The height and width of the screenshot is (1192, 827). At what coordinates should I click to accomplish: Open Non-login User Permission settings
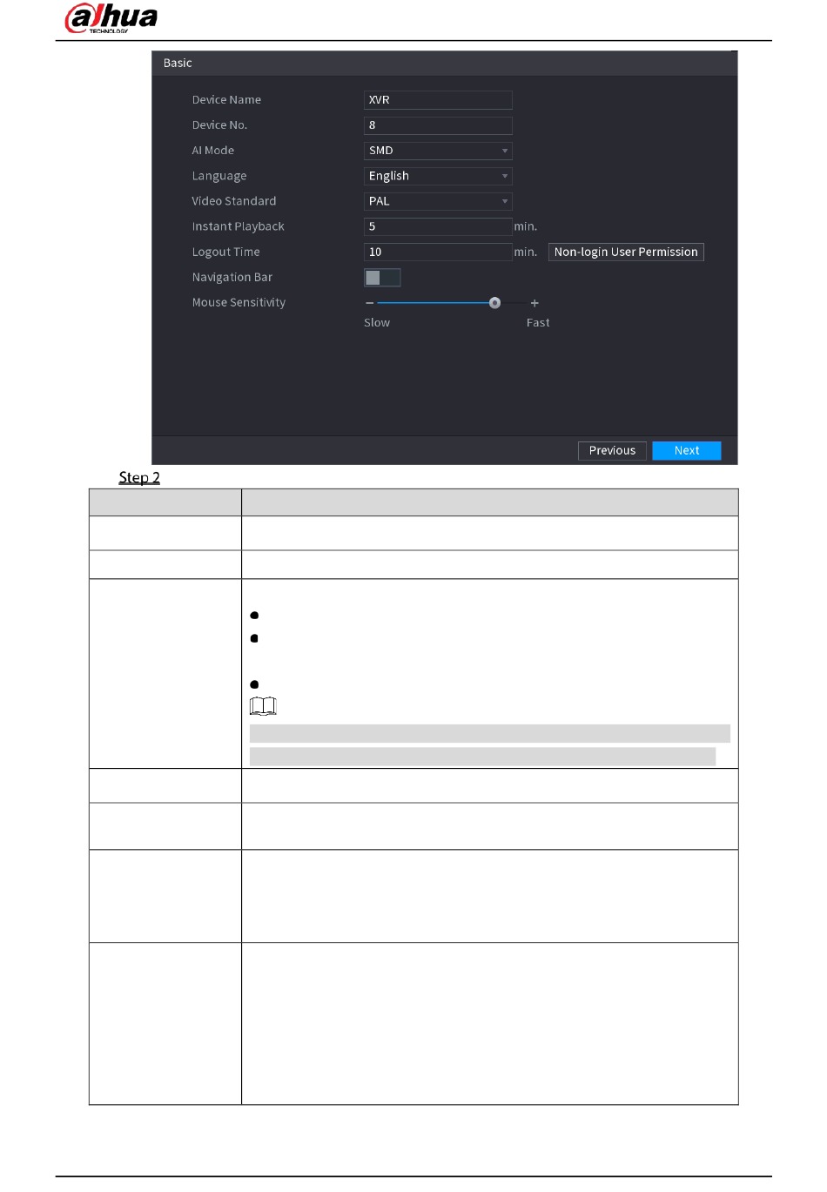[x=626, y=253]
